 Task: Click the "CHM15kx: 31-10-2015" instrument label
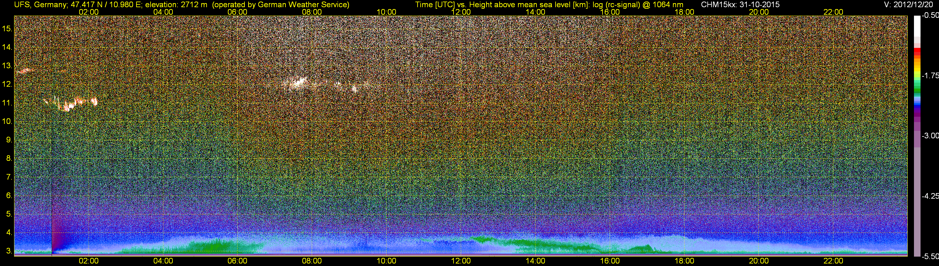[740, 5]
